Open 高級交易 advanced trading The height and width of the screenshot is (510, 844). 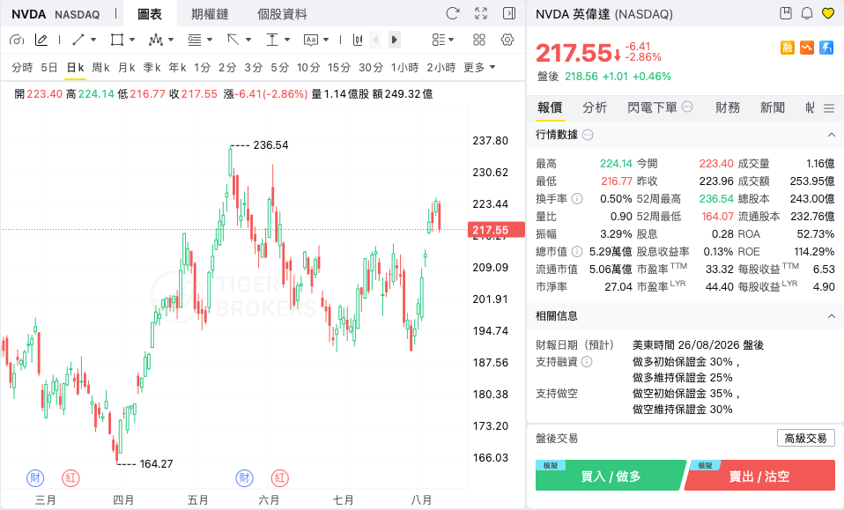[806, 439]
